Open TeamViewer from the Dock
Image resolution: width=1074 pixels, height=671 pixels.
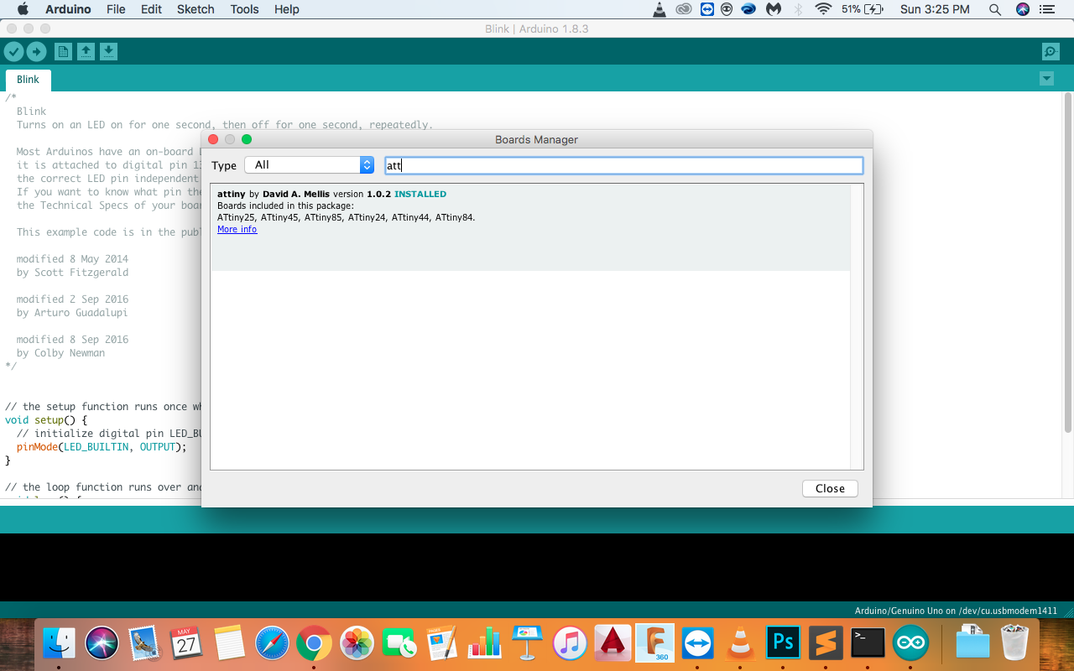pyautogui.click(x=698, y=644)
